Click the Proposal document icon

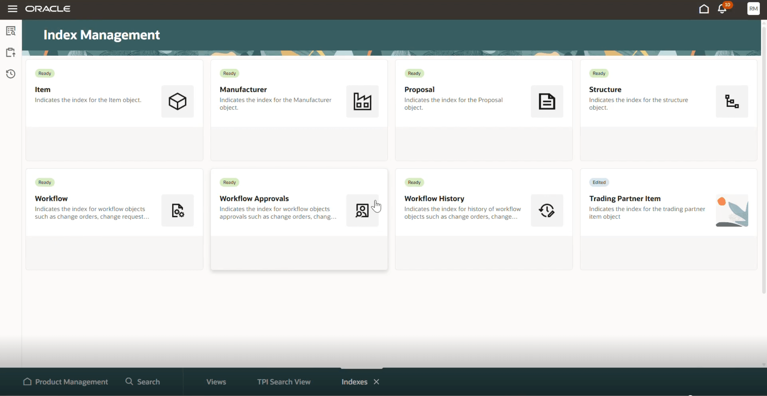(x=547, y=101)
